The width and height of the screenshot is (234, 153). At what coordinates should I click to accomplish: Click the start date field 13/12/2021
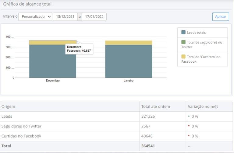(x=65, y=17)
